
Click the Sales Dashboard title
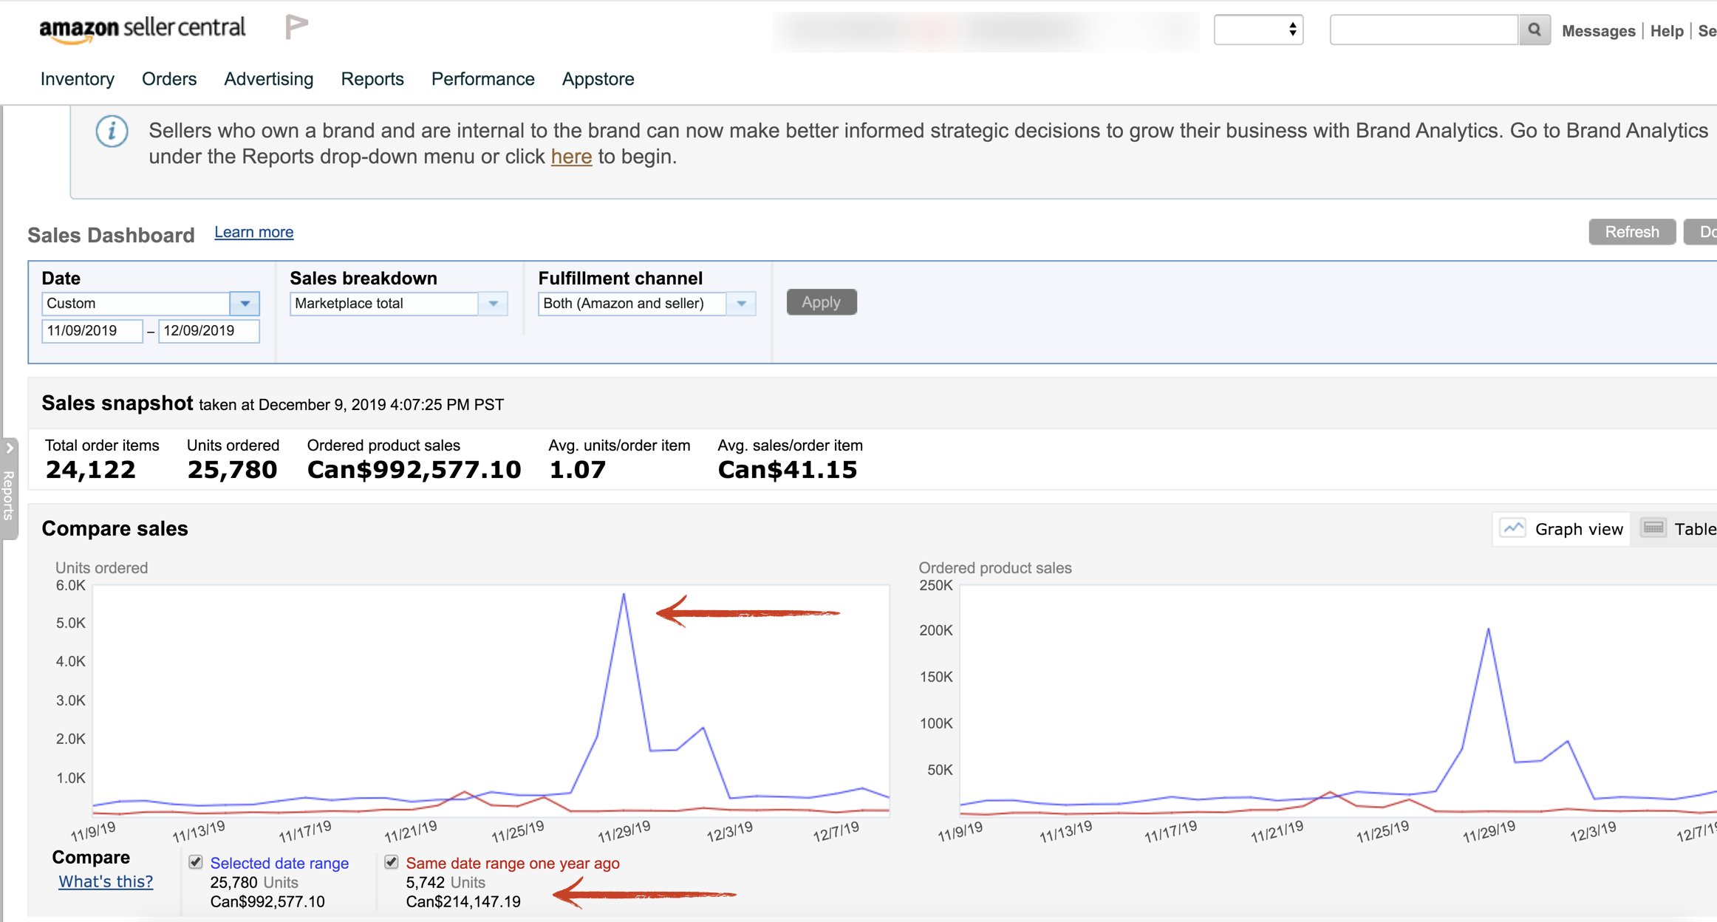pos(111,235)
